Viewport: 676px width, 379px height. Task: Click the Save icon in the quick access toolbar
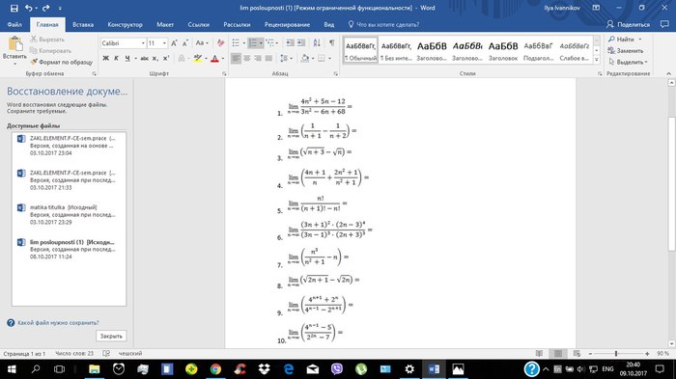point(14,8)
